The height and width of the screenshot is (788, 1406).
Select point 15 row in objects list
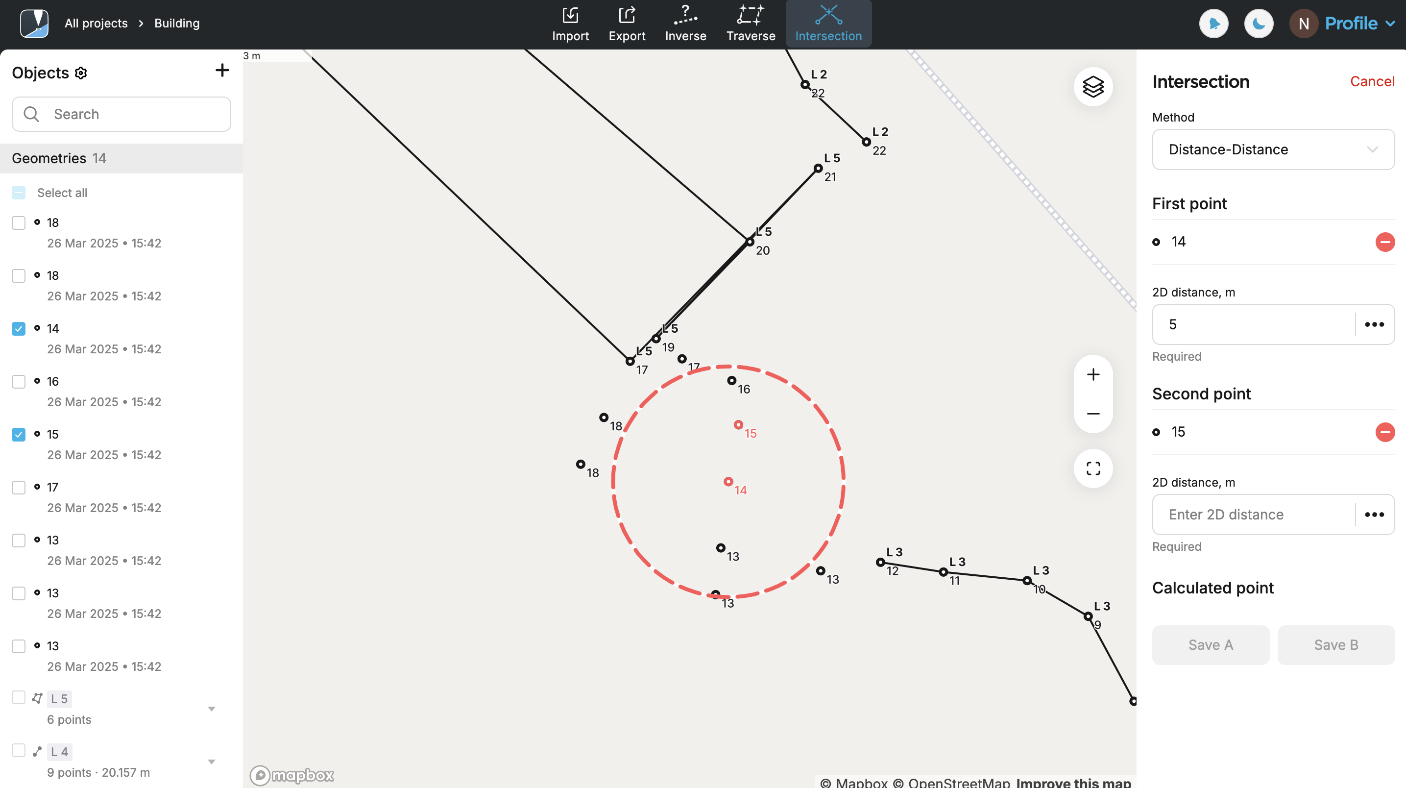pos(121,444)
